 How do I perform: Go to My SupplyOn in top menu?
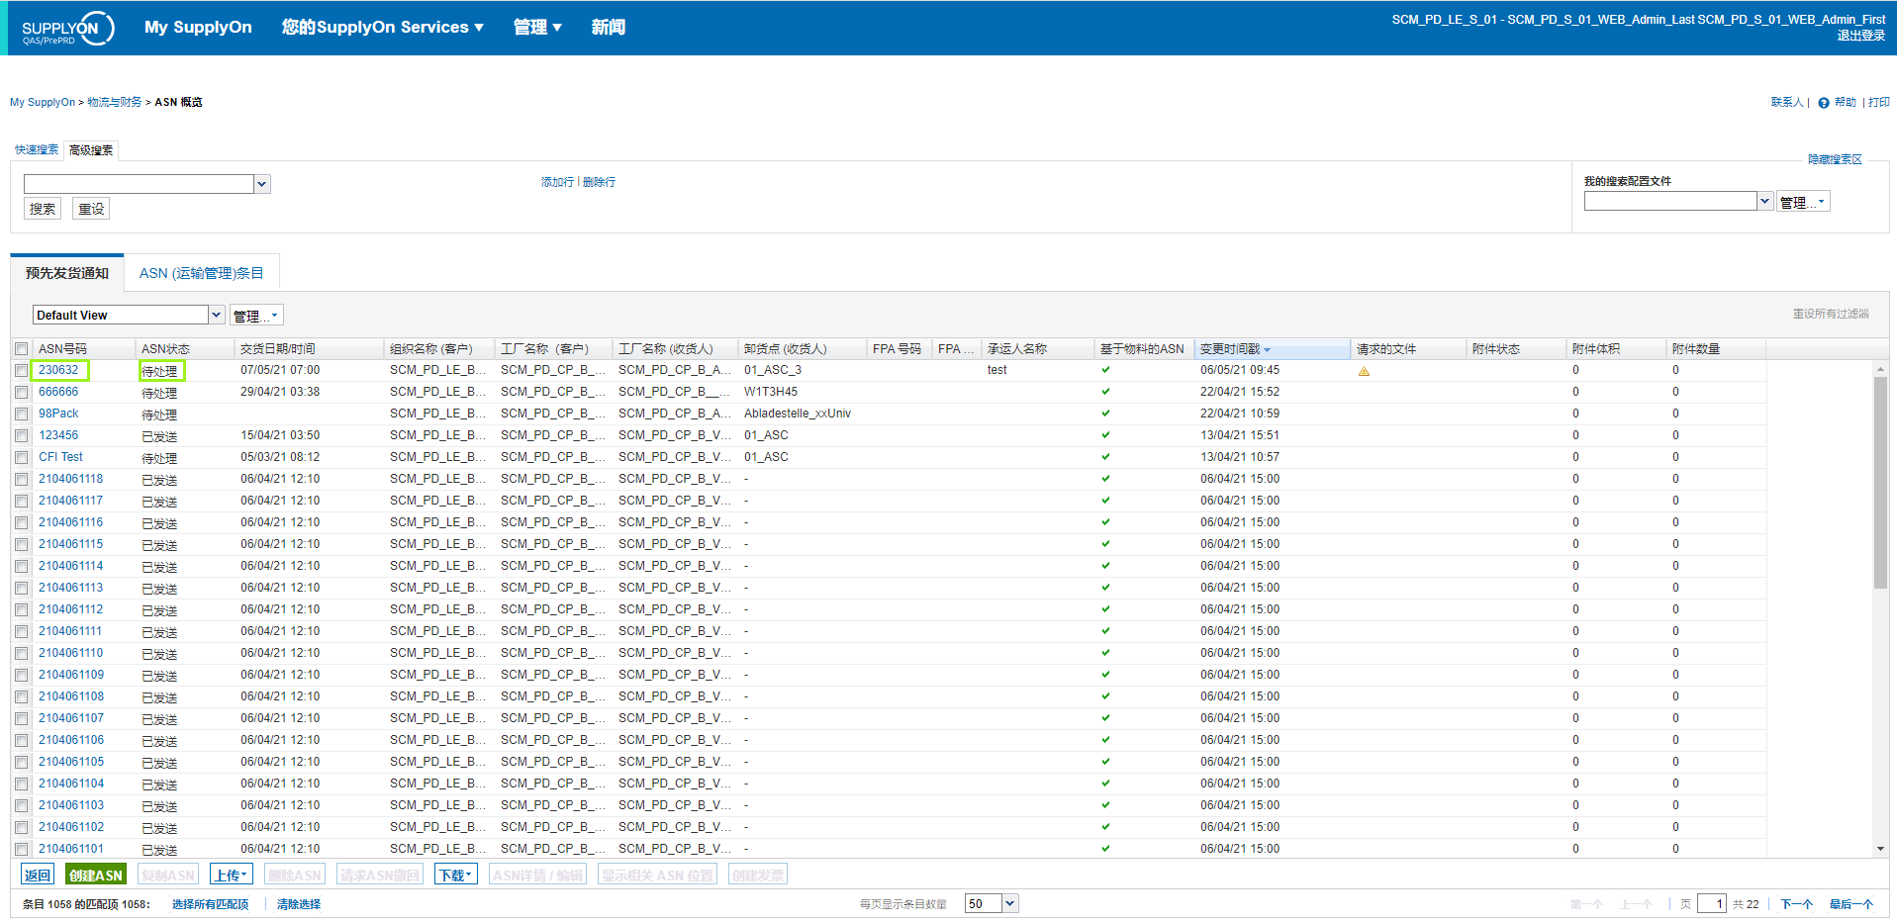tap(198, 27)
